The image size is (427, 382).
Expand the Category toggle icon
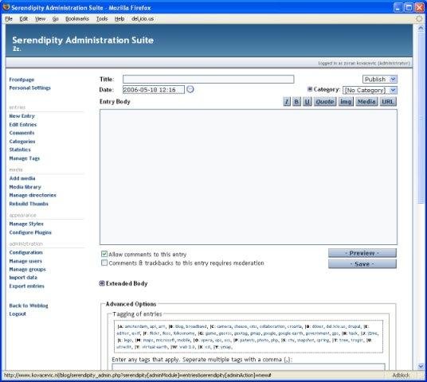click(310, 89)
